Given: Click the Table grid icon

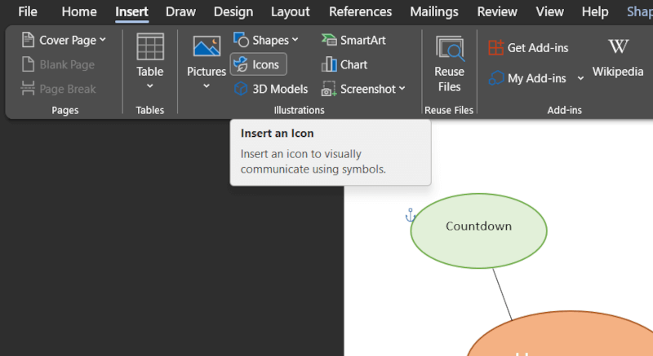Looking at the screenshot, I should click(150, 47).
